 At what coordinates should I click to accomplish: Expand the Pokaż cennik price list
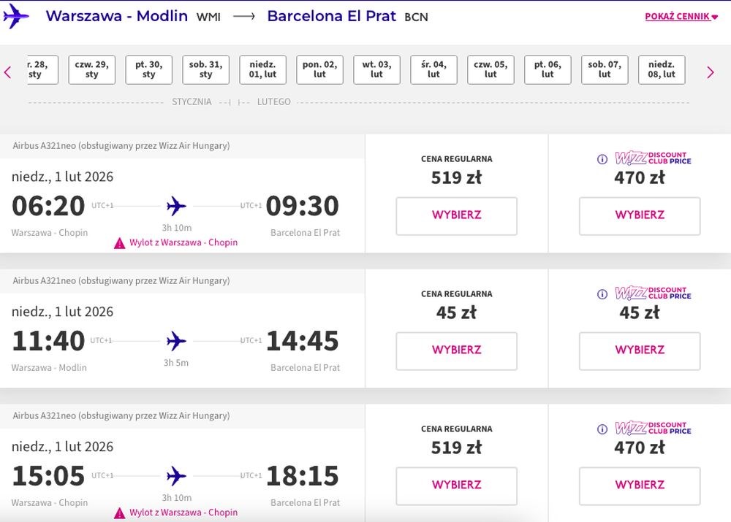click(x=681, y=17)
